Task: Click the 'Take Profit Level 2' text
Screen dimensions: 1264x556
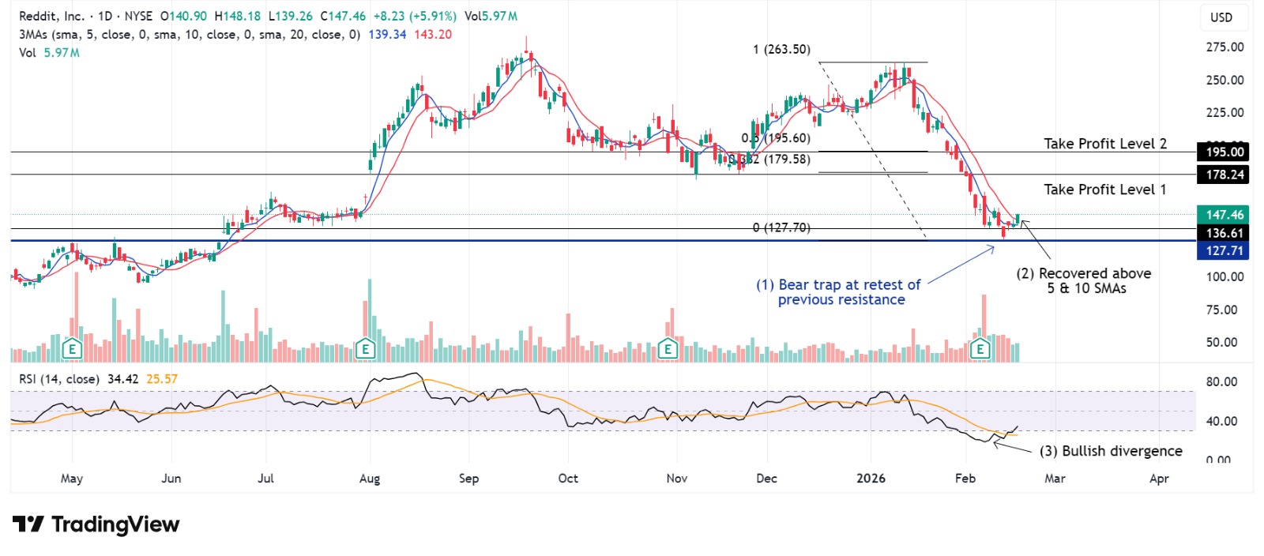Action: pos(1104,144)
